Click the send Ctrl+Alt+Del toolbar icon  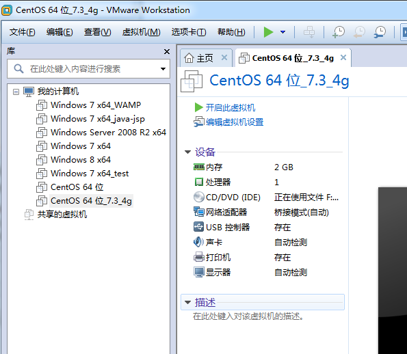pyautogui.click(x=309, y=32)
